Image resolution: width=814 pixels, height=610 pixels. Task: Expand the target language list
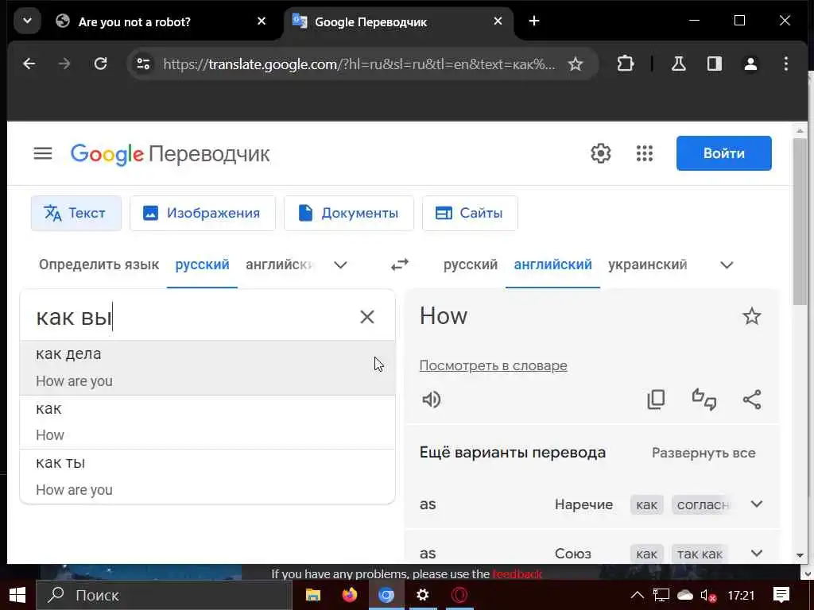[x=727, y=265]
